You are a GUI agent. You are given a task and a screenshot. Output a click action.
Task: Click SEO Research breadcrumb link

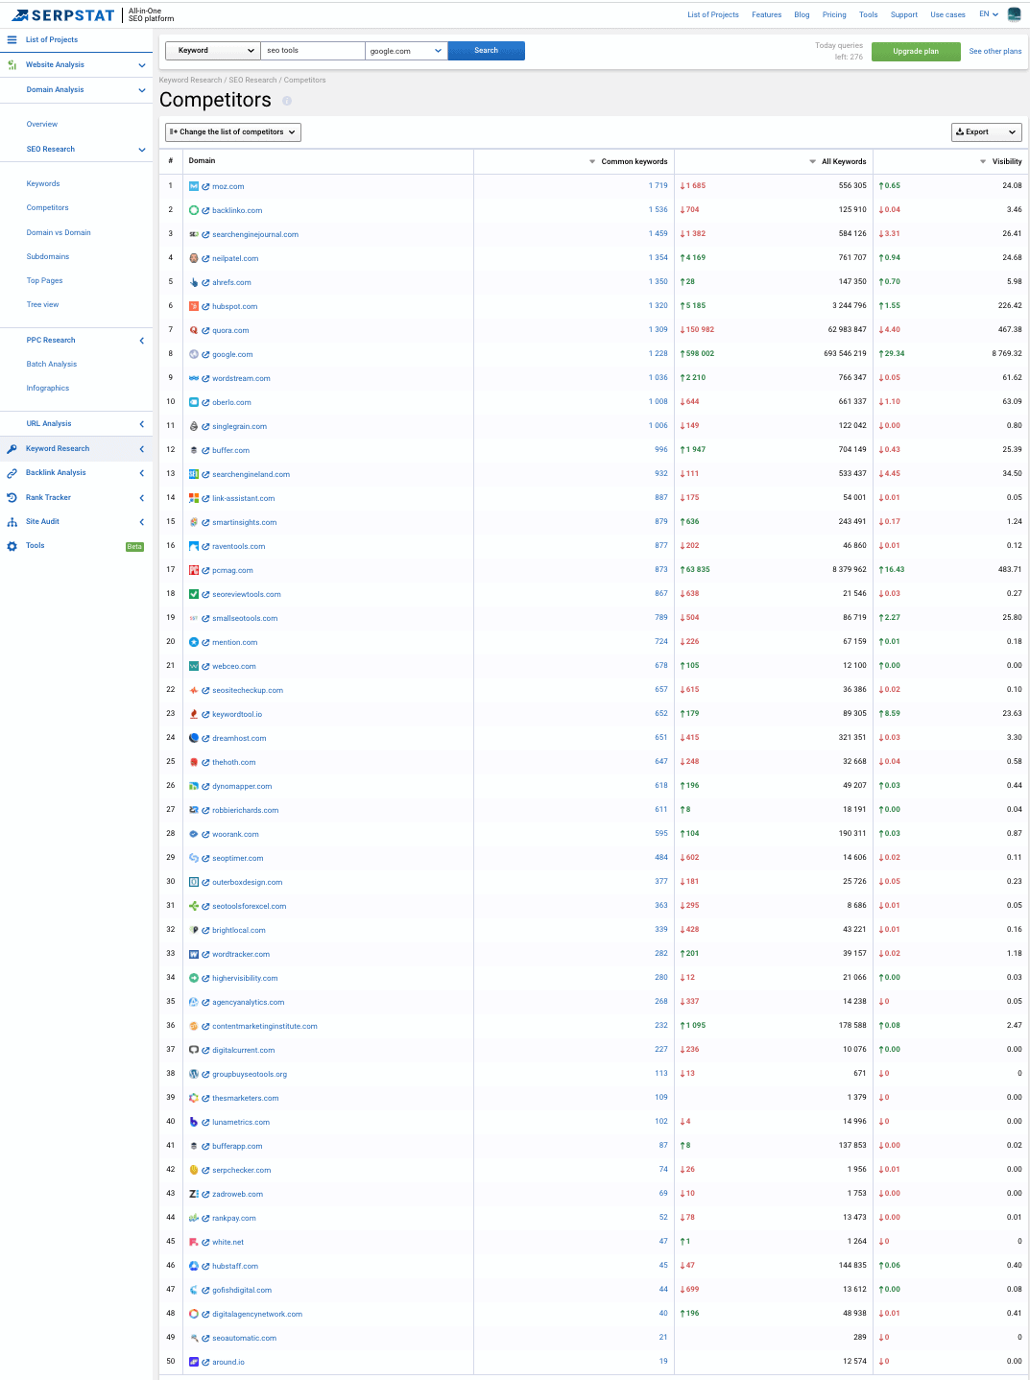tap(252, 80)
